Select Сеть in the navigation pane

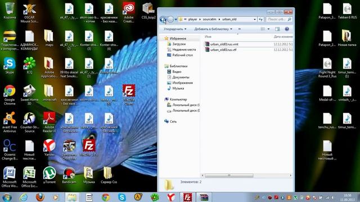pos(173,122)
